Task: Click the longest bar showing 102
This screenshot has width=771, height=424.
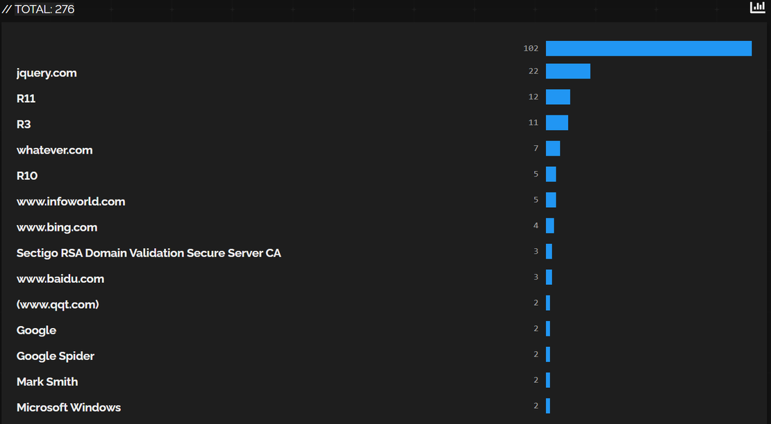Action: pos(649,48)
